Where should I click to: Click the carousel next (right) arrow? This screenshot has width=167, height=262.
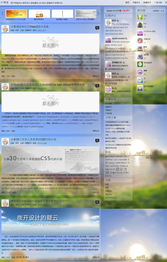tap(98, 14)
